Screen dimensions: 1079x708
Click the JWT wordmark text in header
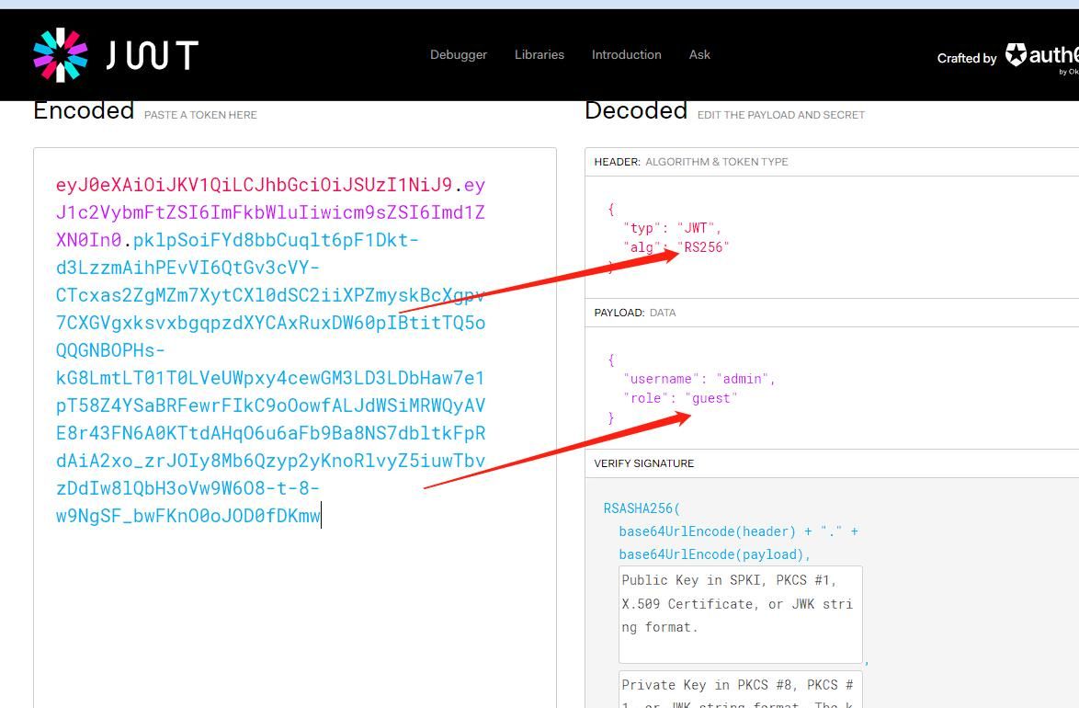point(152,55)
